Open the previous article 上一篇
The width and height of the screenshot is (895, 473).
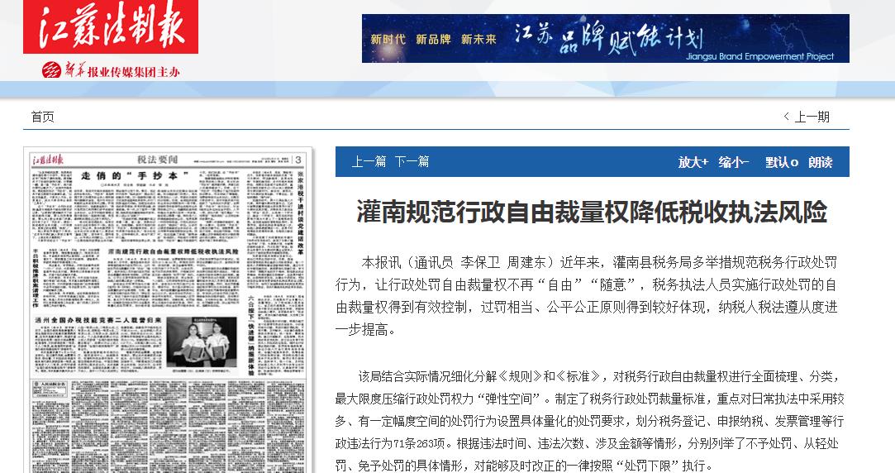point(369,162)
